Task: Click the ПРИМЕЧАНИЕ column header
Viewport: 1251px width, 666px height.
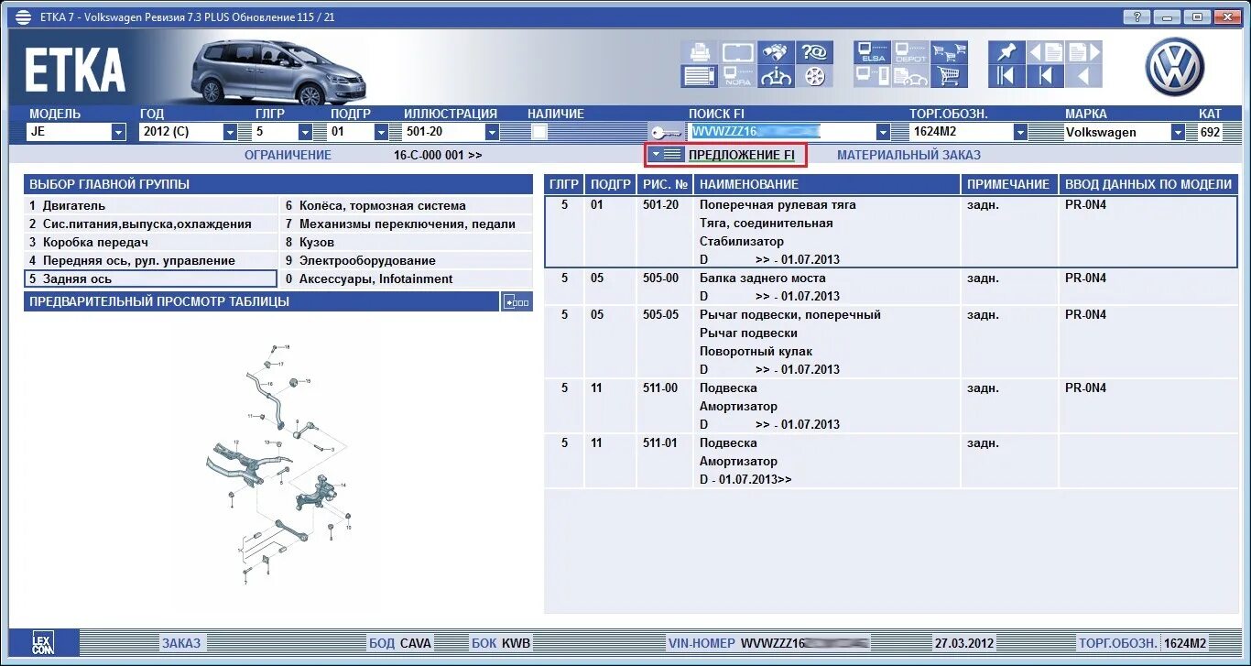Action: pos(1008,184)
